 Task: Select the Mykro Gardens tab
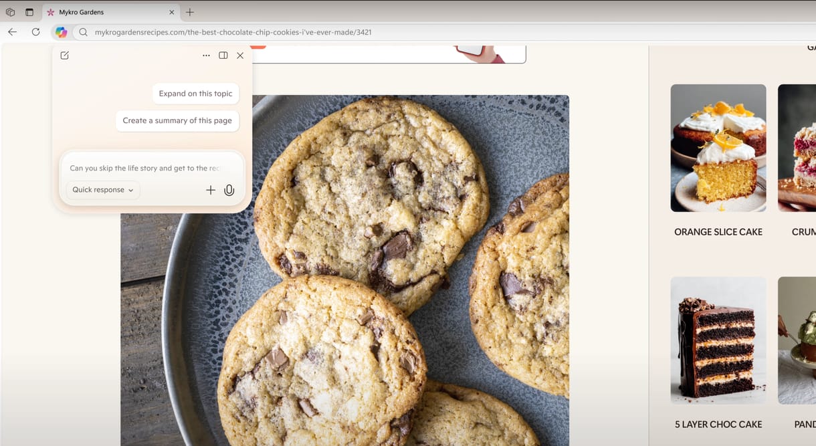pyautogui.click(x=111, y=12)
